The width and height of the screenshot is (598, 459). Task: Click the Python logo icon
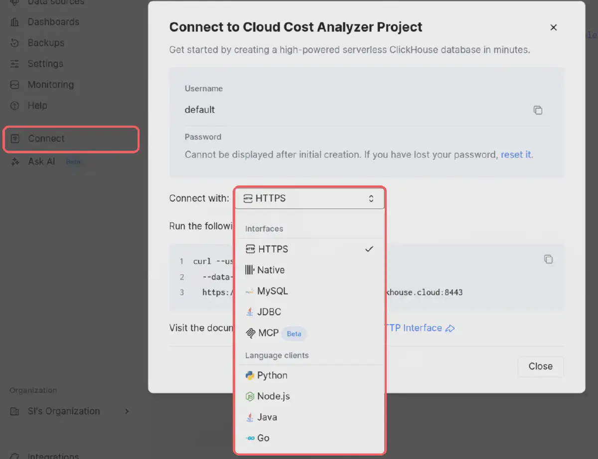click(x=250, y=375)
